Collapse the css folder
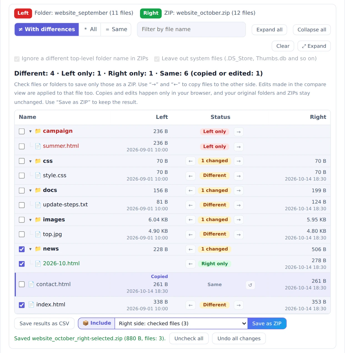This screenshot has height=353, width=345. click(30, 161)
